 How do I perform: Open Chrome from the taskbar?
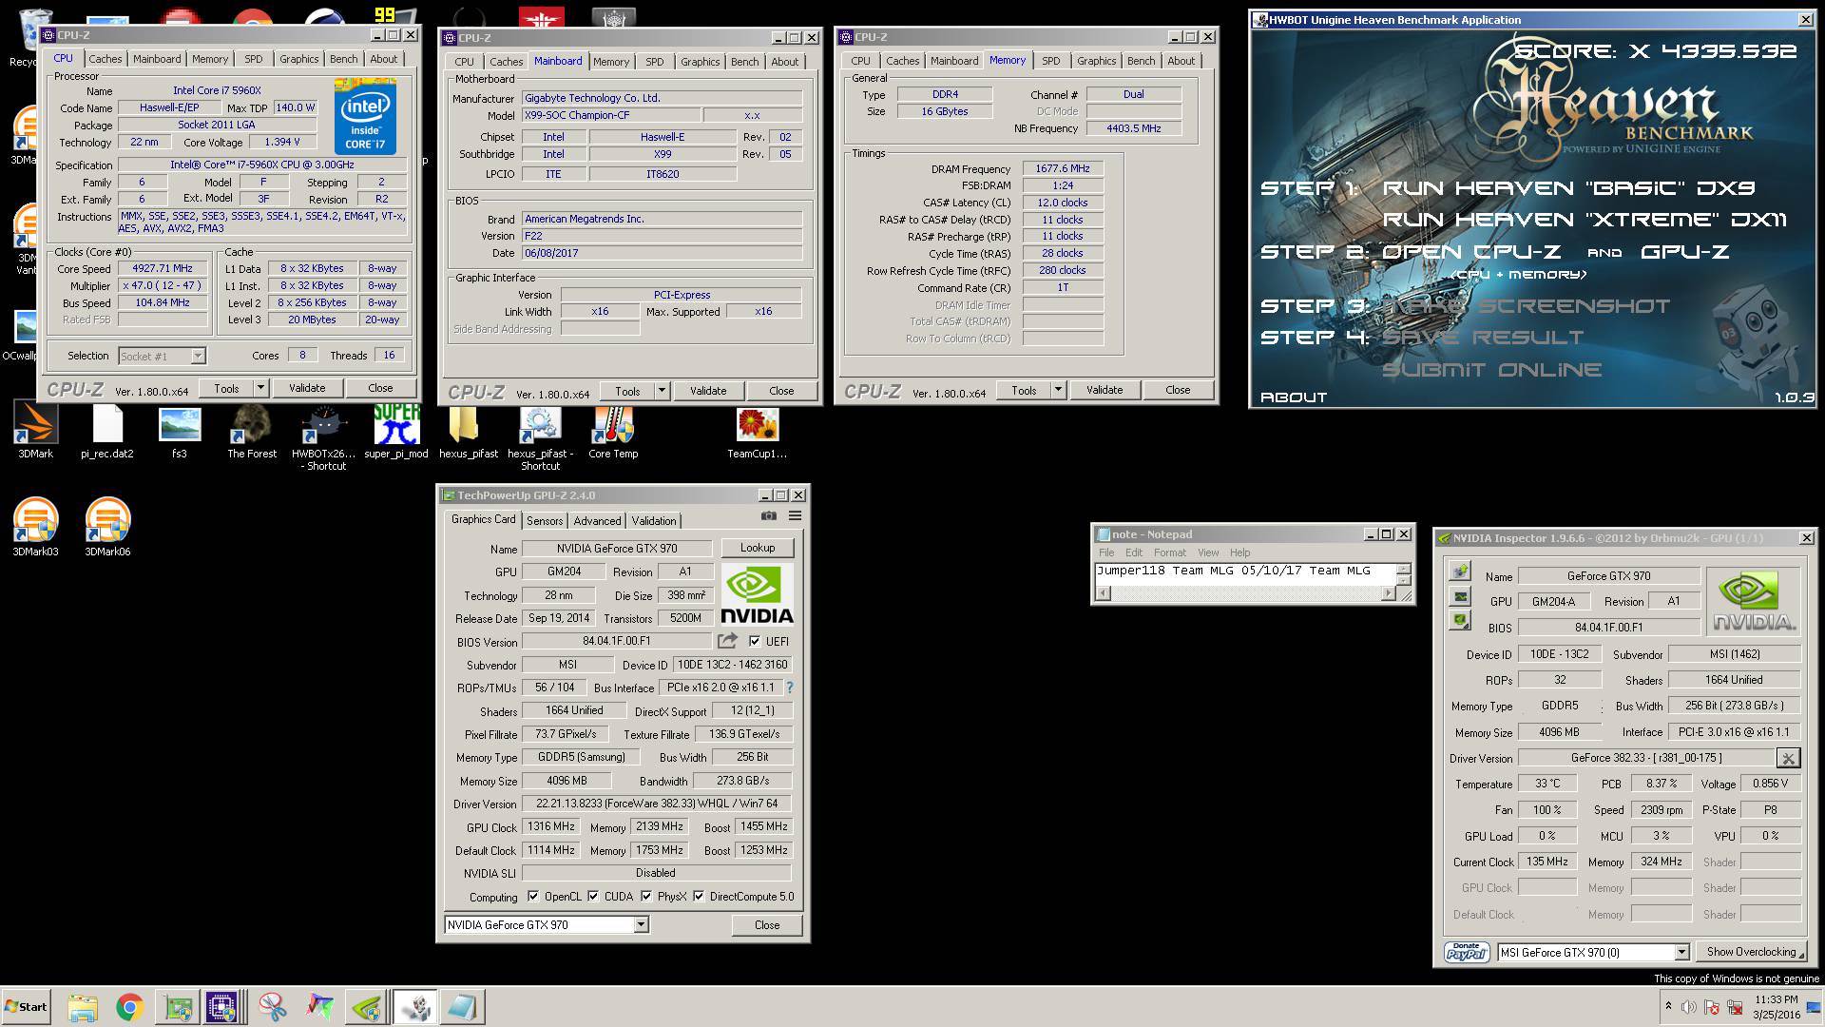pyautogui.click(x=130, y=1007)
